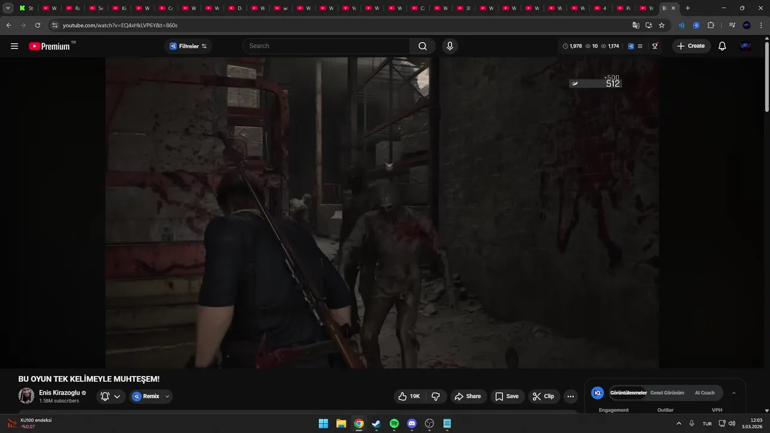The height and width of the screenshot is (433, 770).
Task: Open the vidIQ list menu icon
Action: 640,46
